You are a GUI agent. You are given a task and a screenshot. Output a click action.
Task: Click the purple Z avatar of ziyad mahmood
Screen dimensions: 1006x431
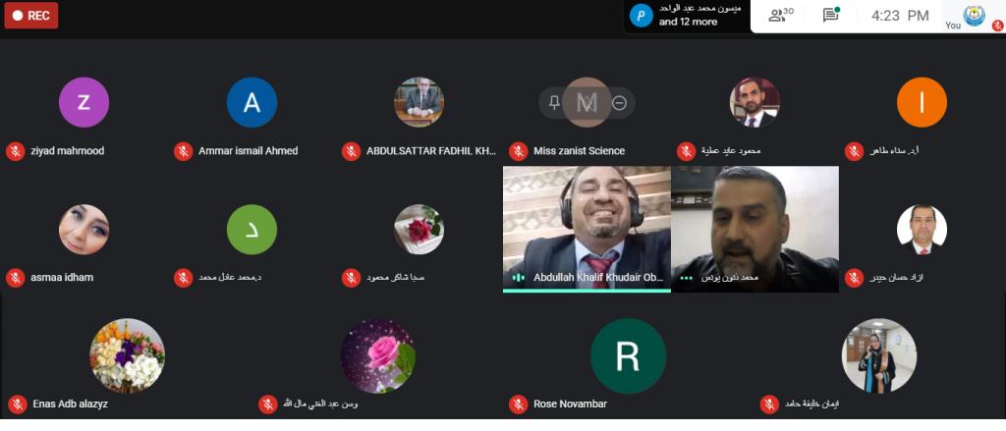pos(84,103)
